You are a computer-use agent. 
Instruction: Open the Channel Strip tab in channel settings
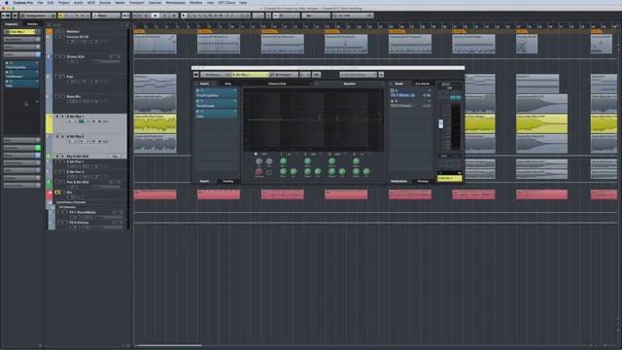(277, 84)
